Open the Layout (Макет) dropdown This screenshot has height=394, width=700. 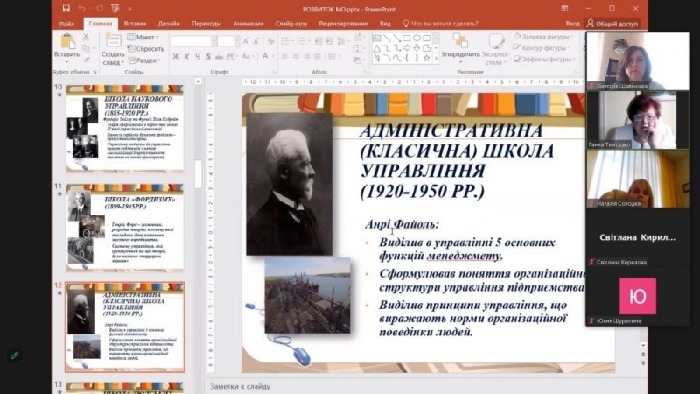tap(147, 38)
